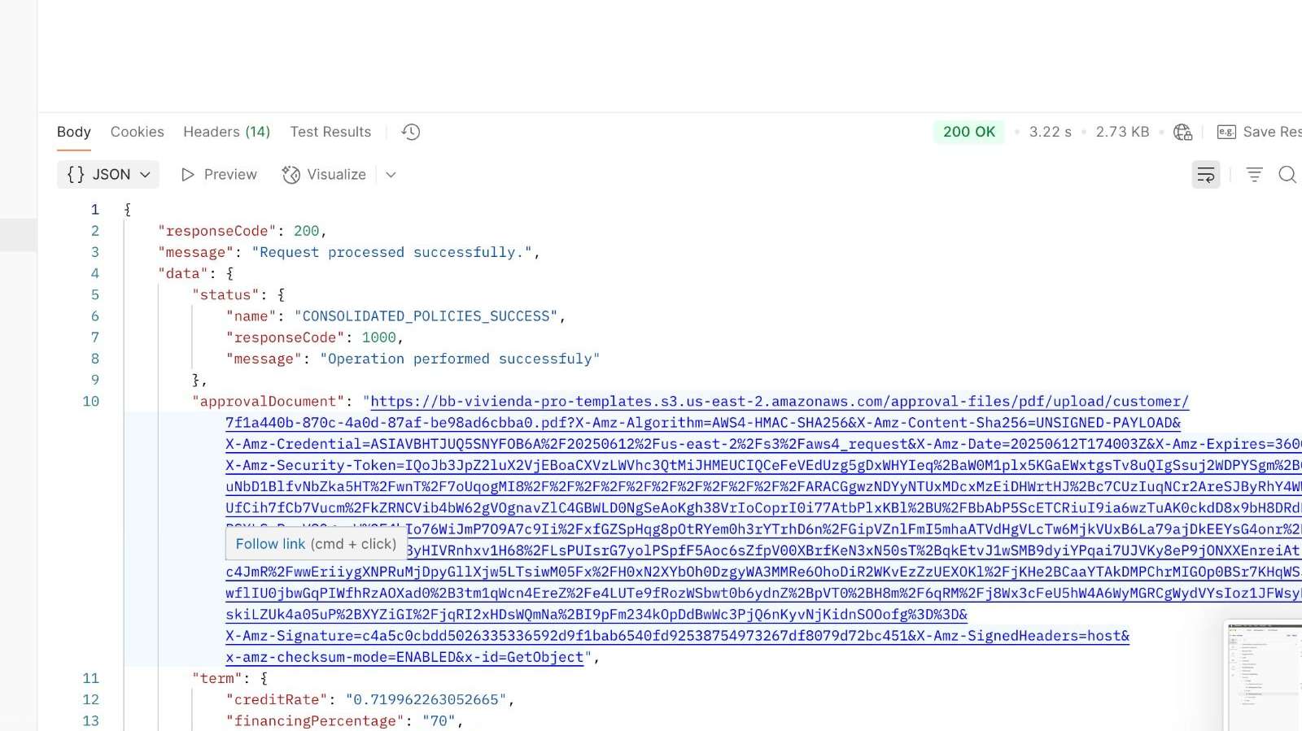Click line number 5 to fold status
Screen dimensions: 1302x731
(x=95, y=295)
